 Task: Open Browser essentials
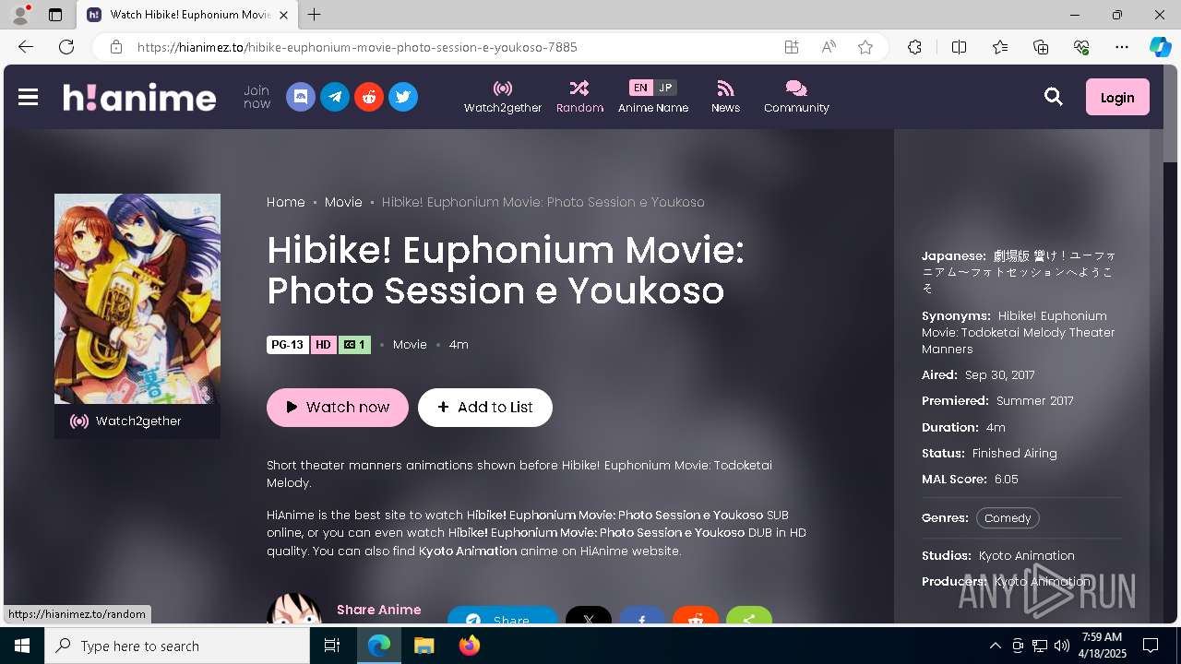(1081, 47)
